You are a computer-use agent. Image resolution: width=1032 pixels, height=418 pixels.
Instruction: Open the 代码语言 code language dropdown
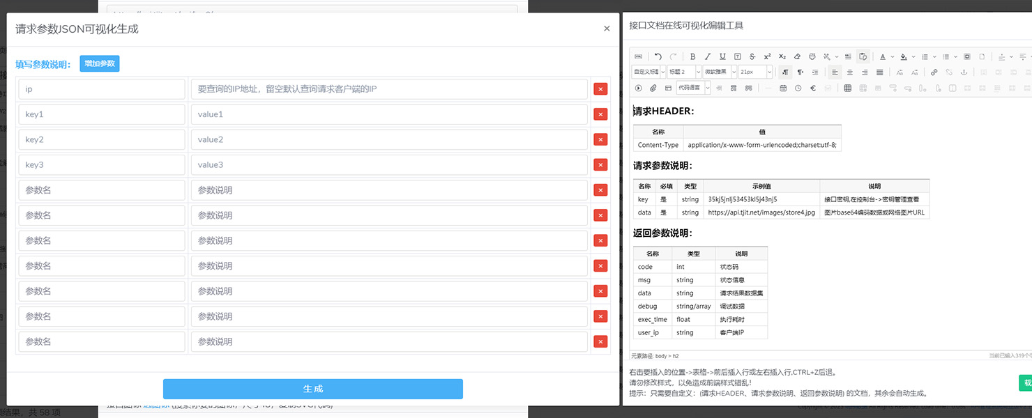[x=693, y=88]
